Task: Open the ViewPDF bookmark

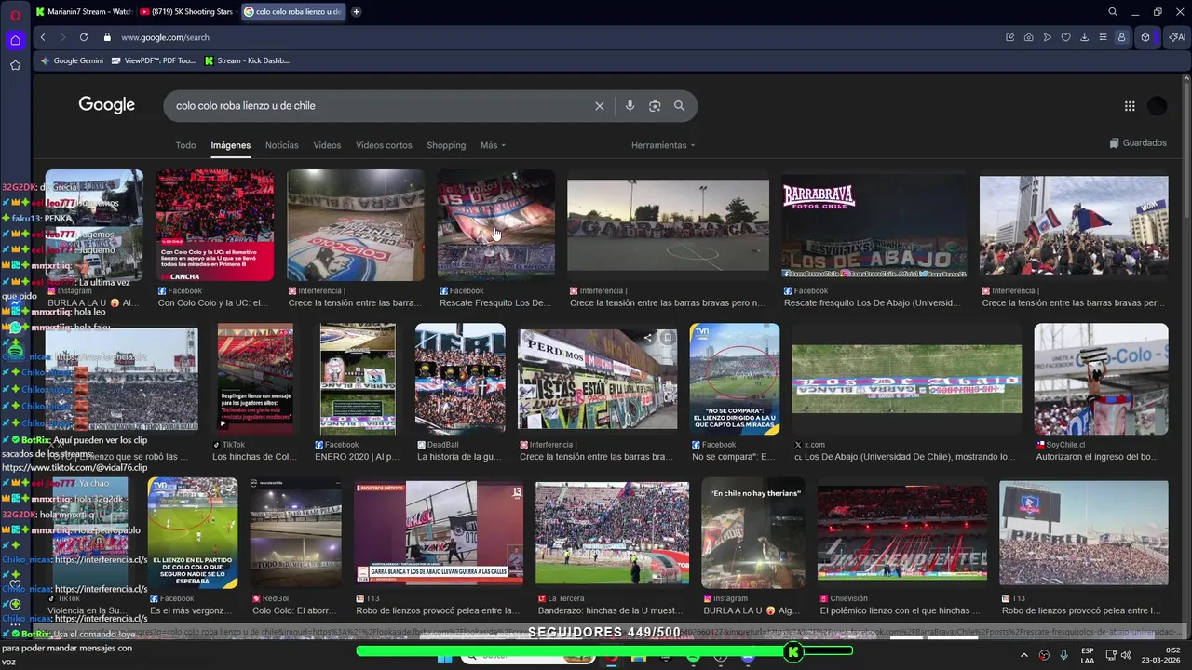Action: point(154,60)
